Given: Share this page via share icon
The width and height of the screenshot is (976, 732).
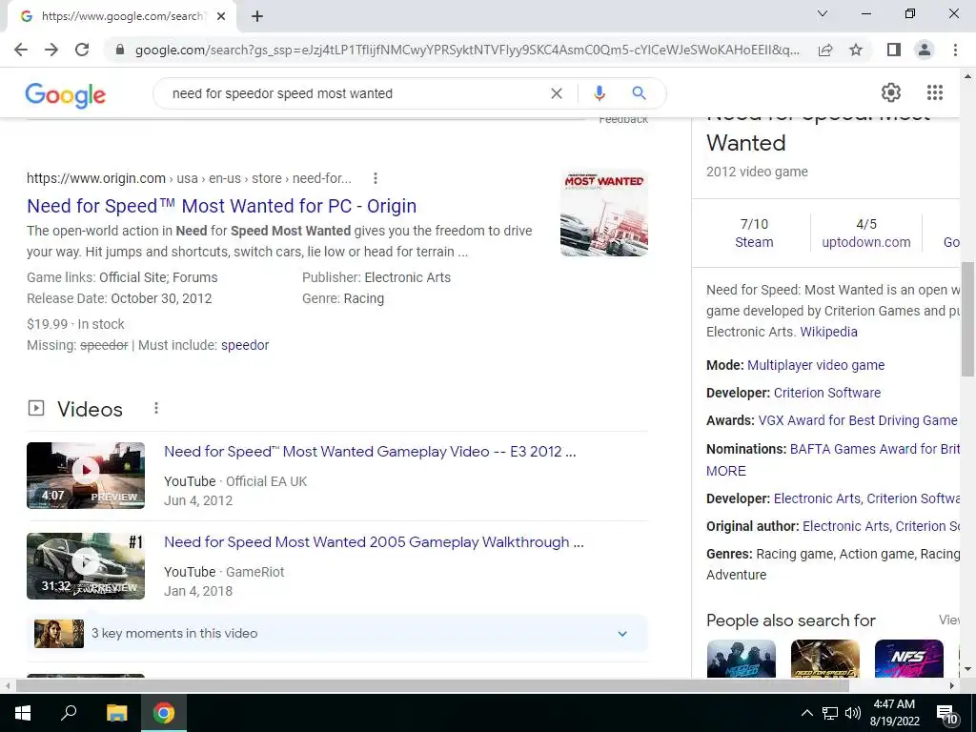Looking at the screenshot, I should tap(825, 50).
